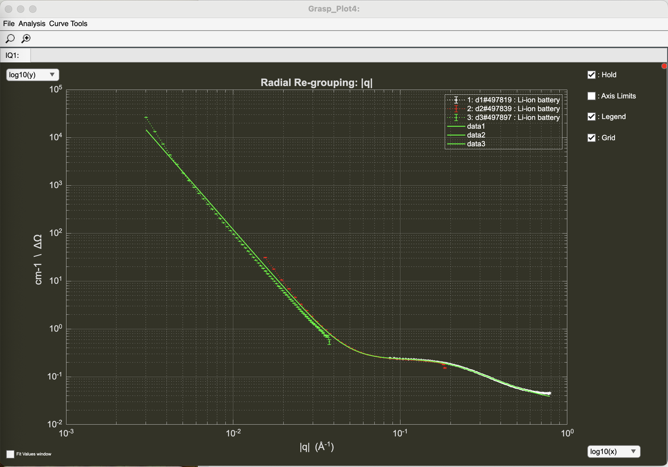Hide the plot legend via the Legend checkbox
Image resolution: width=668 pixels, height=467 pixels.
[592, 117]
